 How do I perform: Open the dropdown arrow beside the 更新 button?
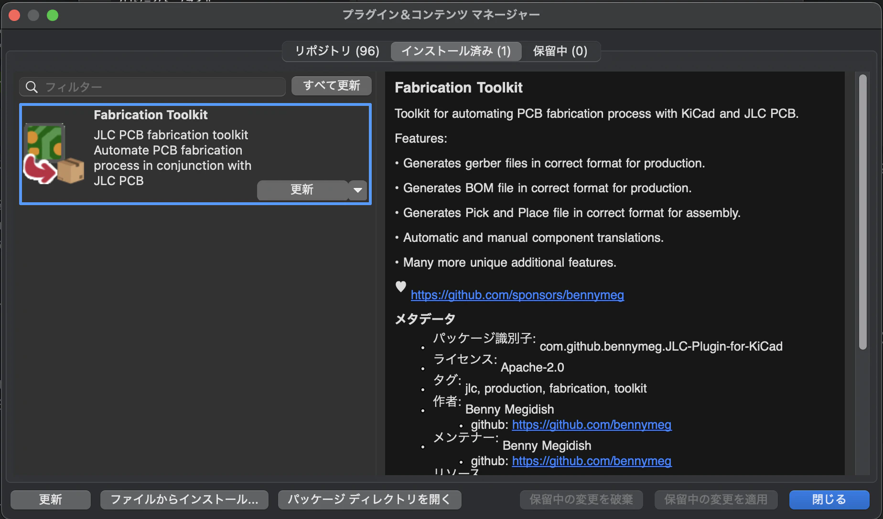pyautogui.click(x=357, y=190)
